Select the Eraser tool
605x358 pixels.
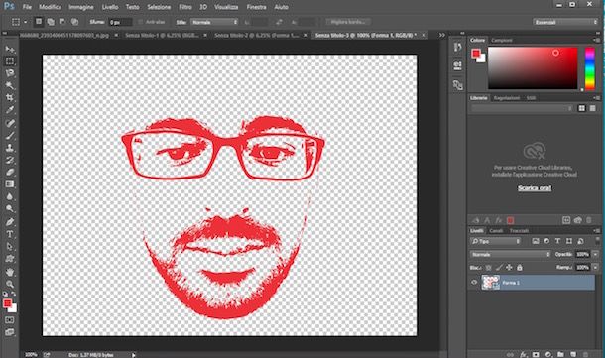coord(10,172)
